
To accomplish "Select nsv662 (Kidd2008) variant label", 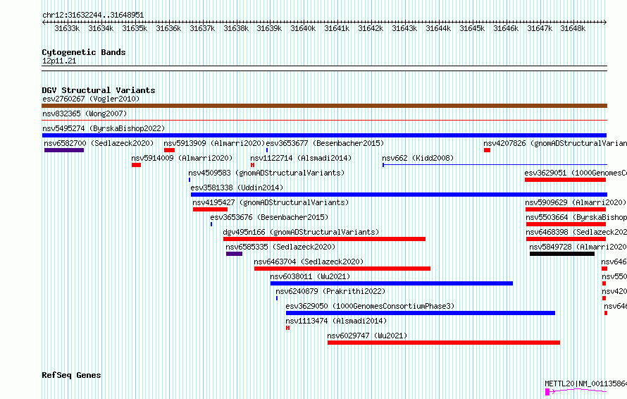I will point(418,158).
